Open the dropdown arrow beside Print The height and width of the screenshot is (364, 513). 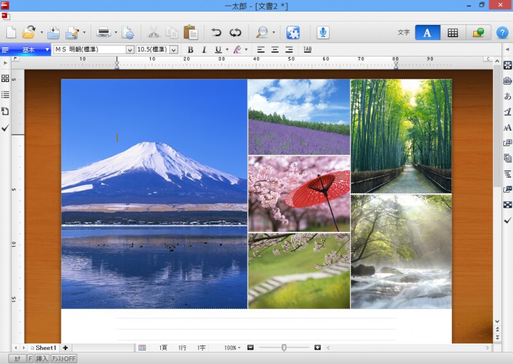[x=116, y=33]
